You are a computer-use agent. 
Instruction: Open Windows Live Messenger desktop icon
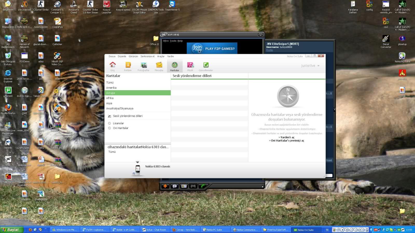[x=8, y=128]
